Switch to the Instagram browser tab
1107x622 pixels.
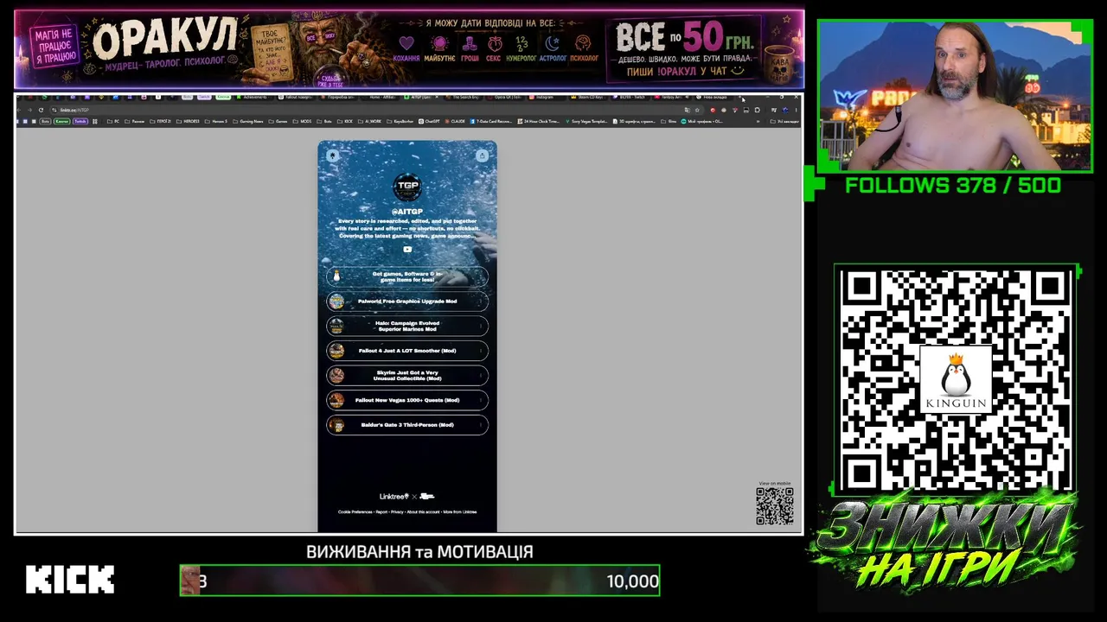(546, 98)
